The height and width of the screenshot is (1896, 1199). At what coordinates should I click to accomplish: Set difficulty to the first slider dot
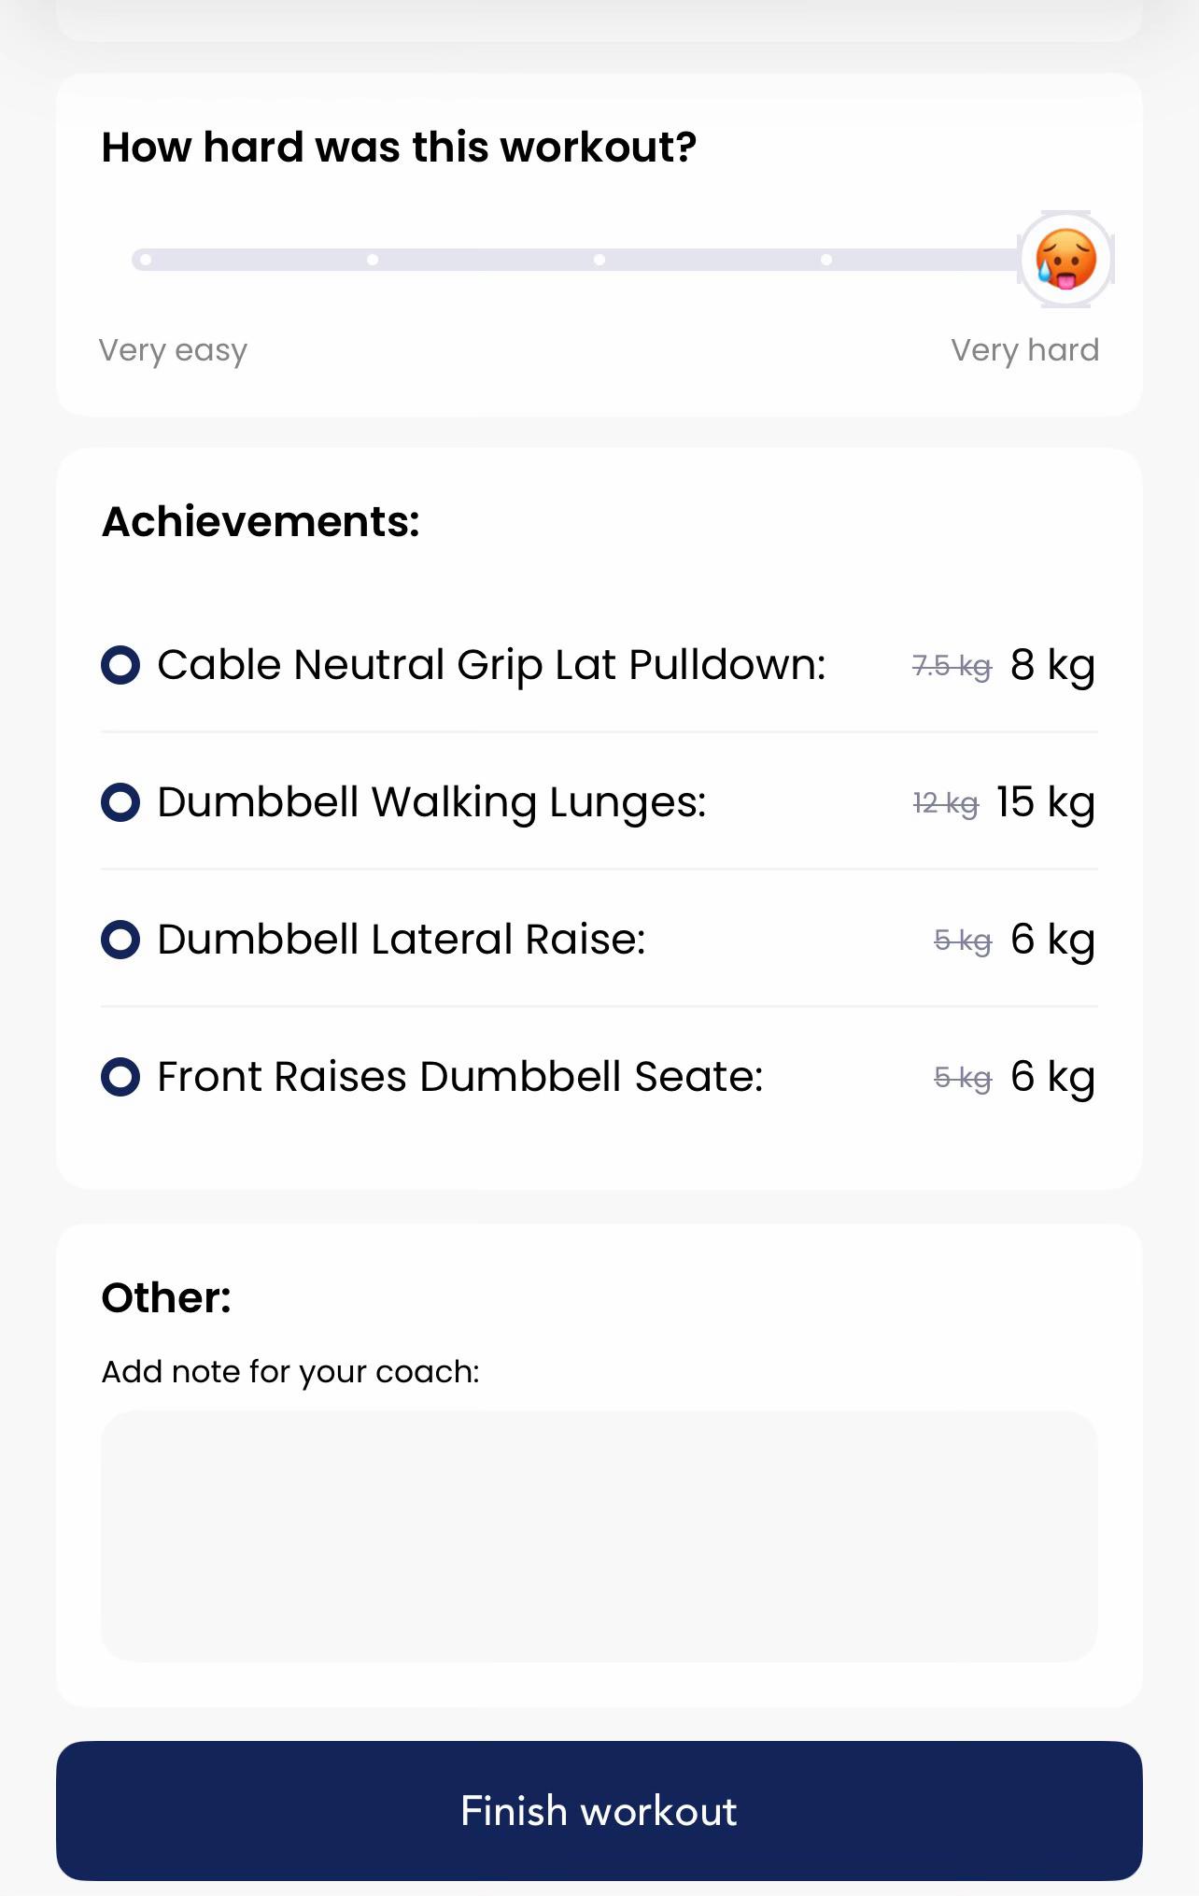(x=146, y=260)
